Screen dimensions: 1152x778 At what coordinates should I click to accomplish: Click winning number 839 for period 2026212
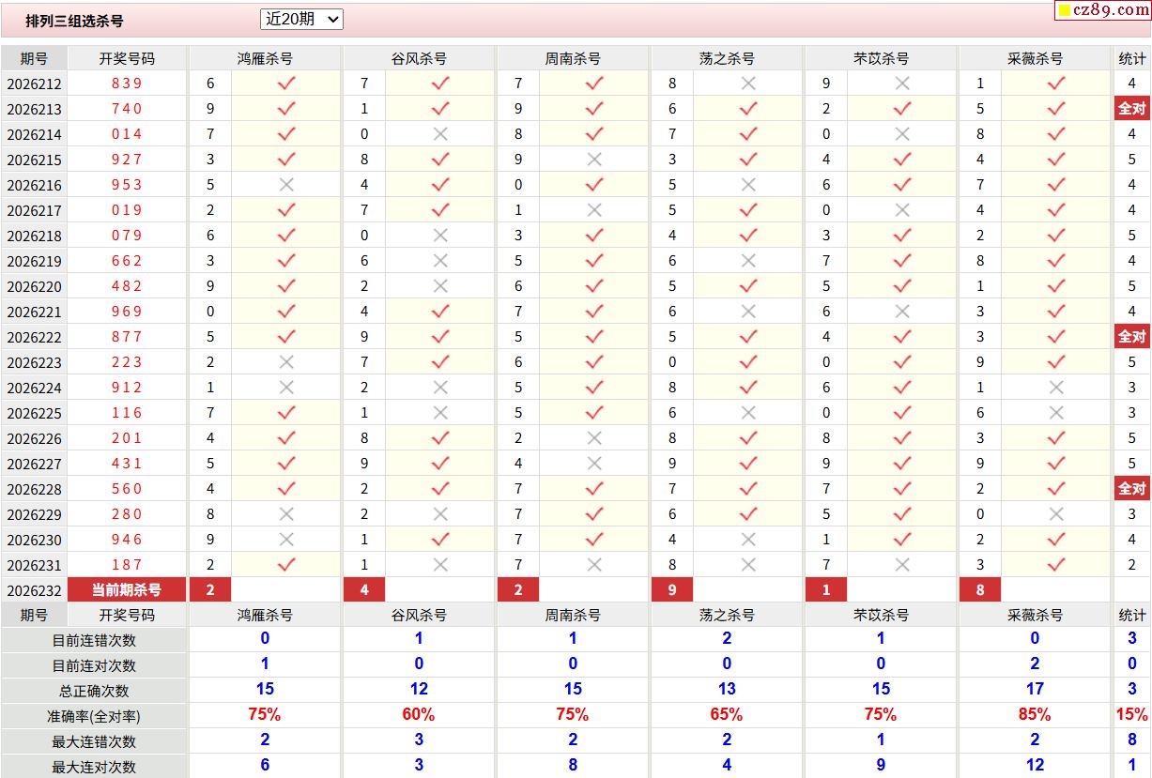coord(127,83)
